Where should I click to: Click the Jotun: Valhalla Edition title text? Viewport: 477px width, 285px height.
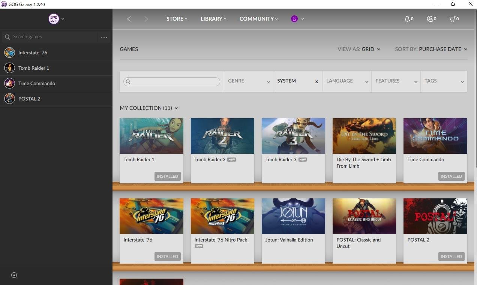click(x=289, y=240)
